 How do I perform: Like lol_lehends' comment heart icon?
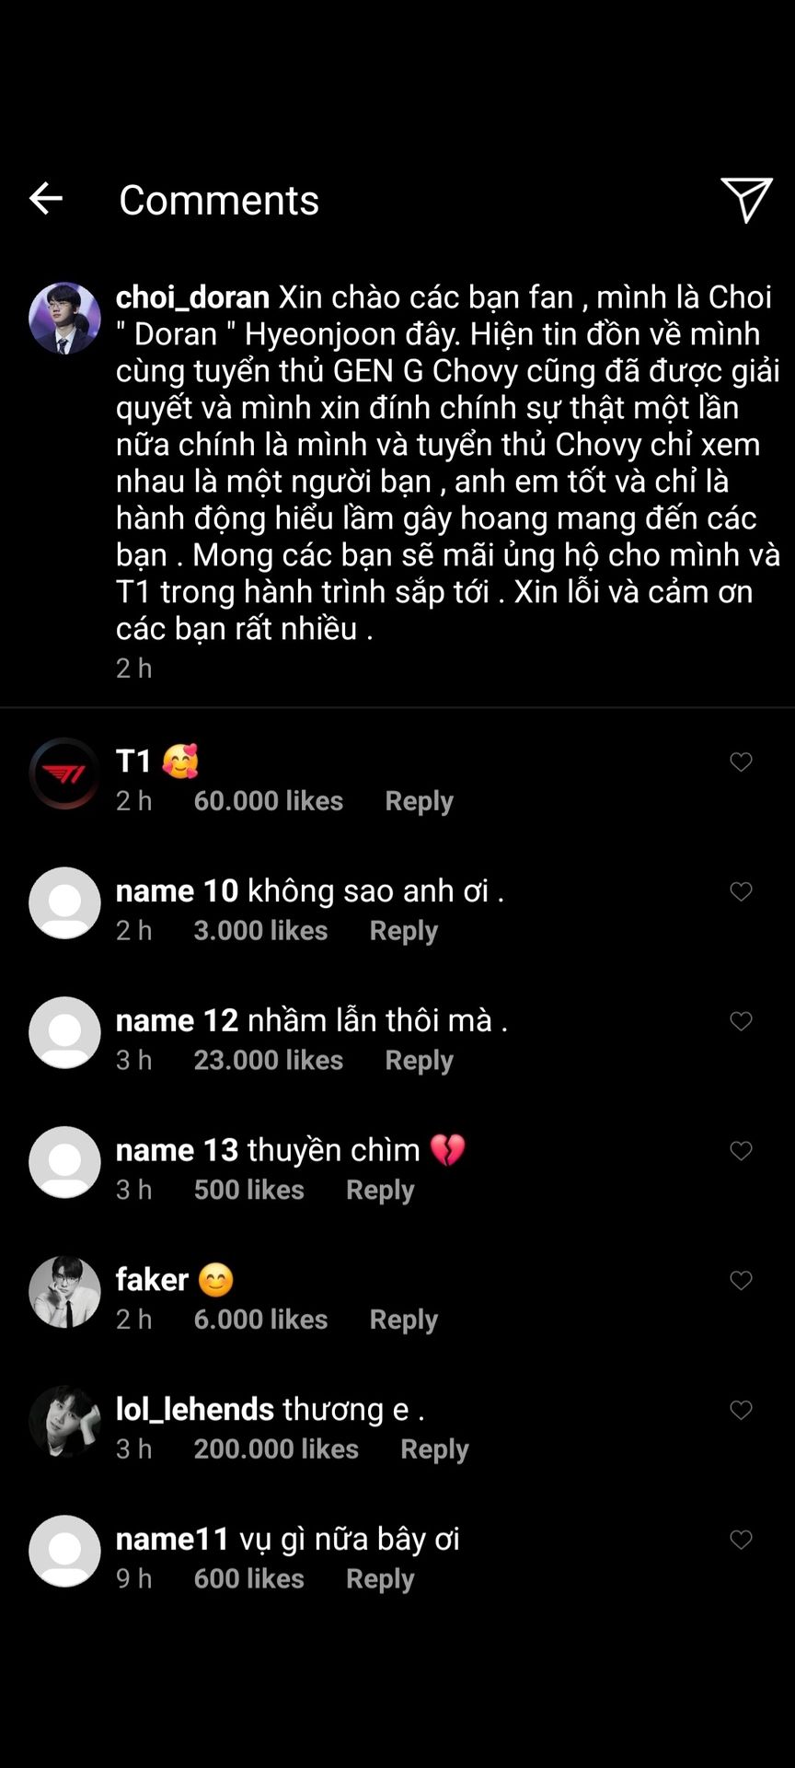click(741, 1411)
